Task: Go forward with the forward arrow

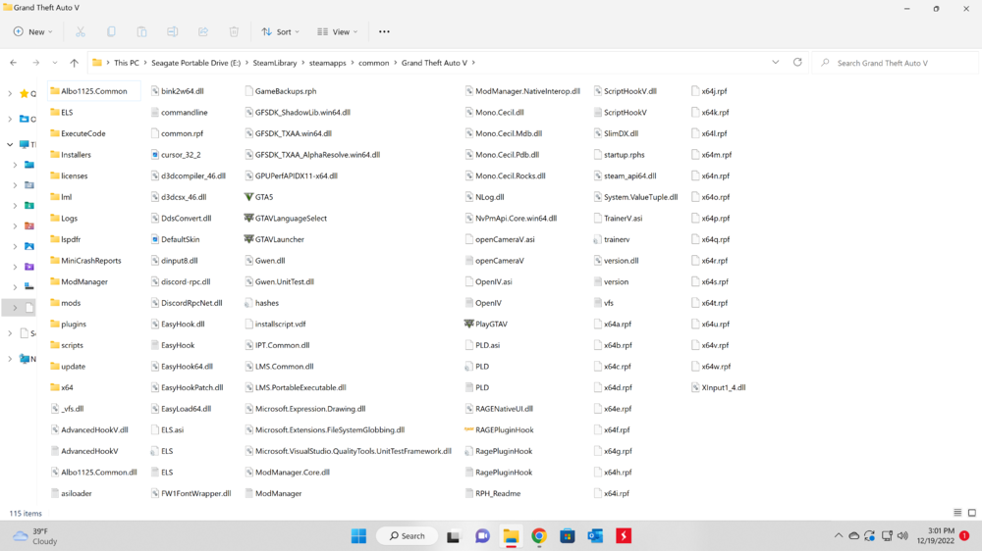Action: coord(35,63)
